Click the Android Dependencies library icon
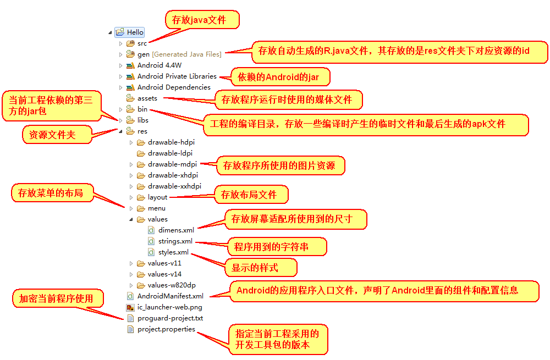550x360 pixels. 130,87
